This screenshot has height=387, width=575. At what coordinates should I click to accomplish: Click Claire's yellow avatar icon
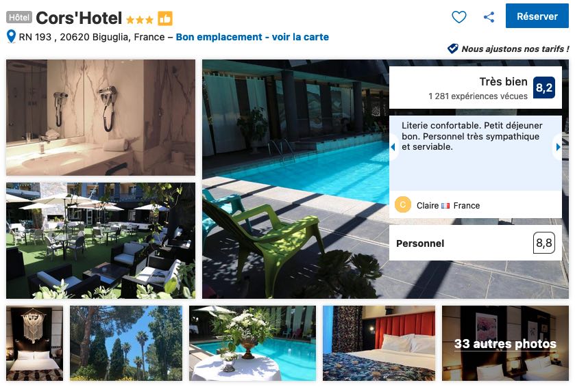pyautogui.click(x=403, y=205)
